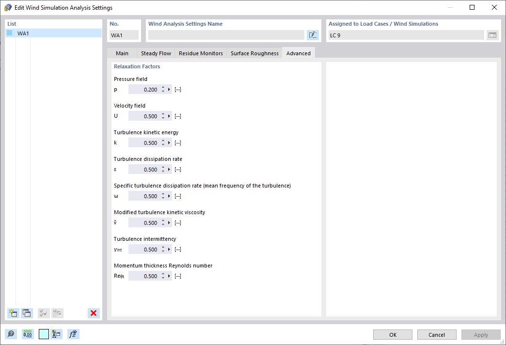Copy the selected WA1 analysis settings
This screenshot has width=506, height=345.
pyautogui.click(x=27, y=313)
